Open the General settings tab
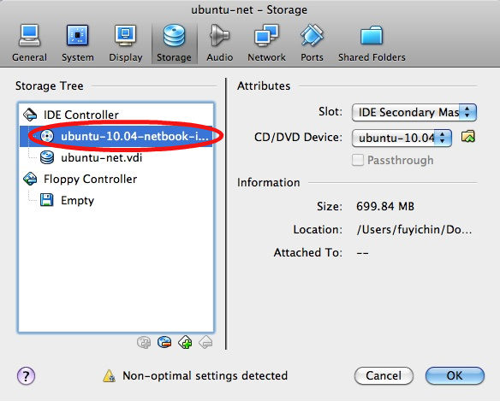500x401 pixels. click(29, 43)
